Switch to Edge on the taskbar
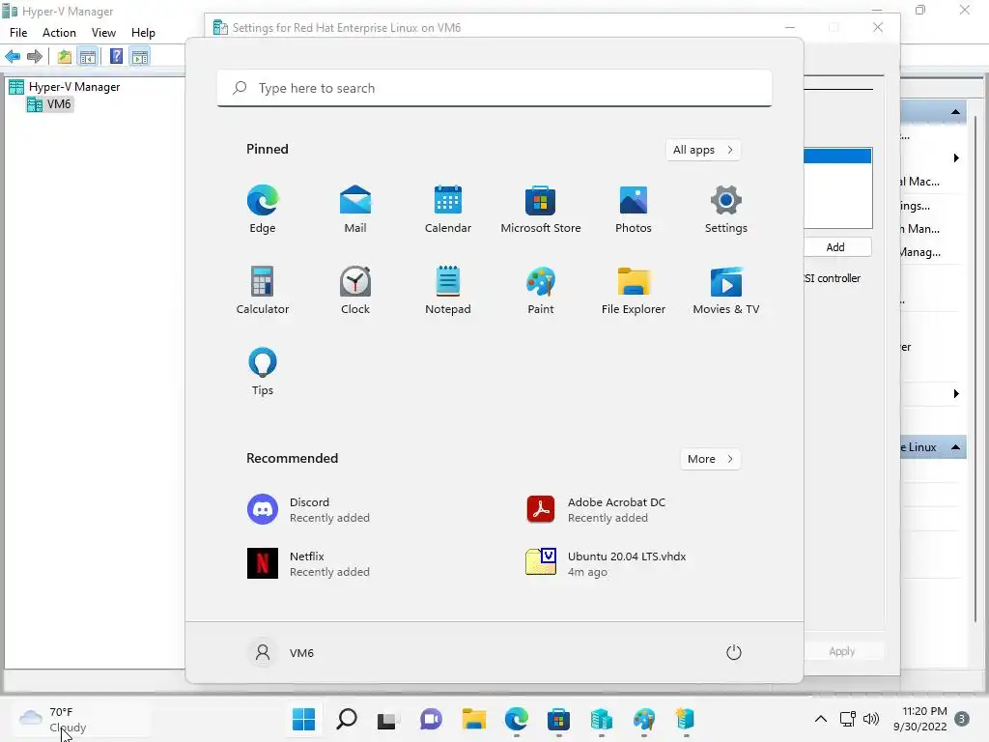 pos(516,719)
